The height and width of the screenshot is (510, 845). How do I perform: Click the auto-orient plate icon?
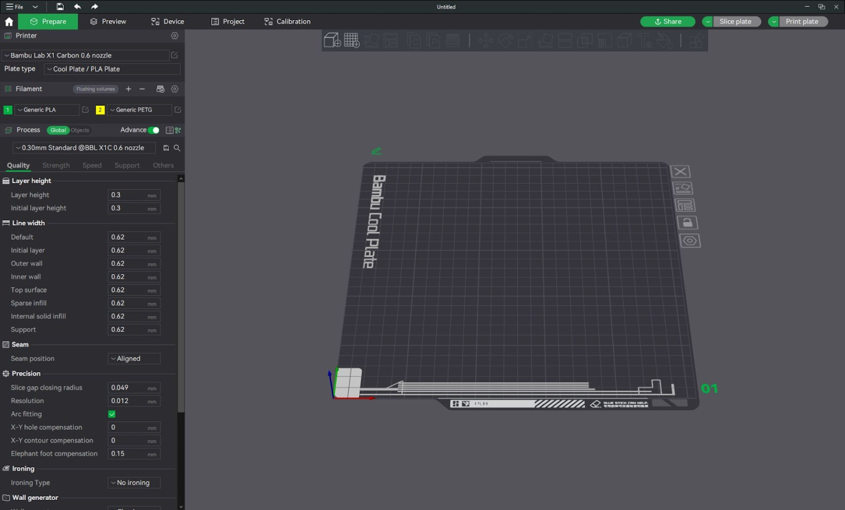pyautogui.click(x=683, y=188)
